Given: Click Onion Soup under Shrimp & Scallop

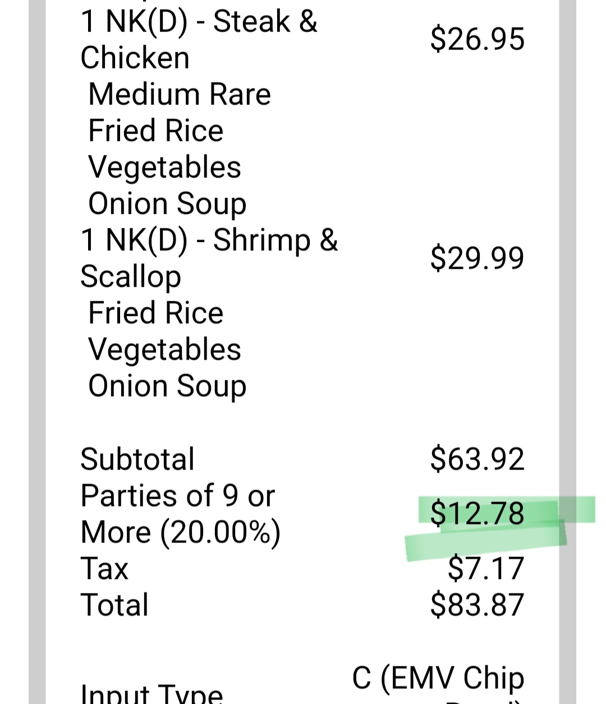Looking at the screenshot, I should click(167, 386).
